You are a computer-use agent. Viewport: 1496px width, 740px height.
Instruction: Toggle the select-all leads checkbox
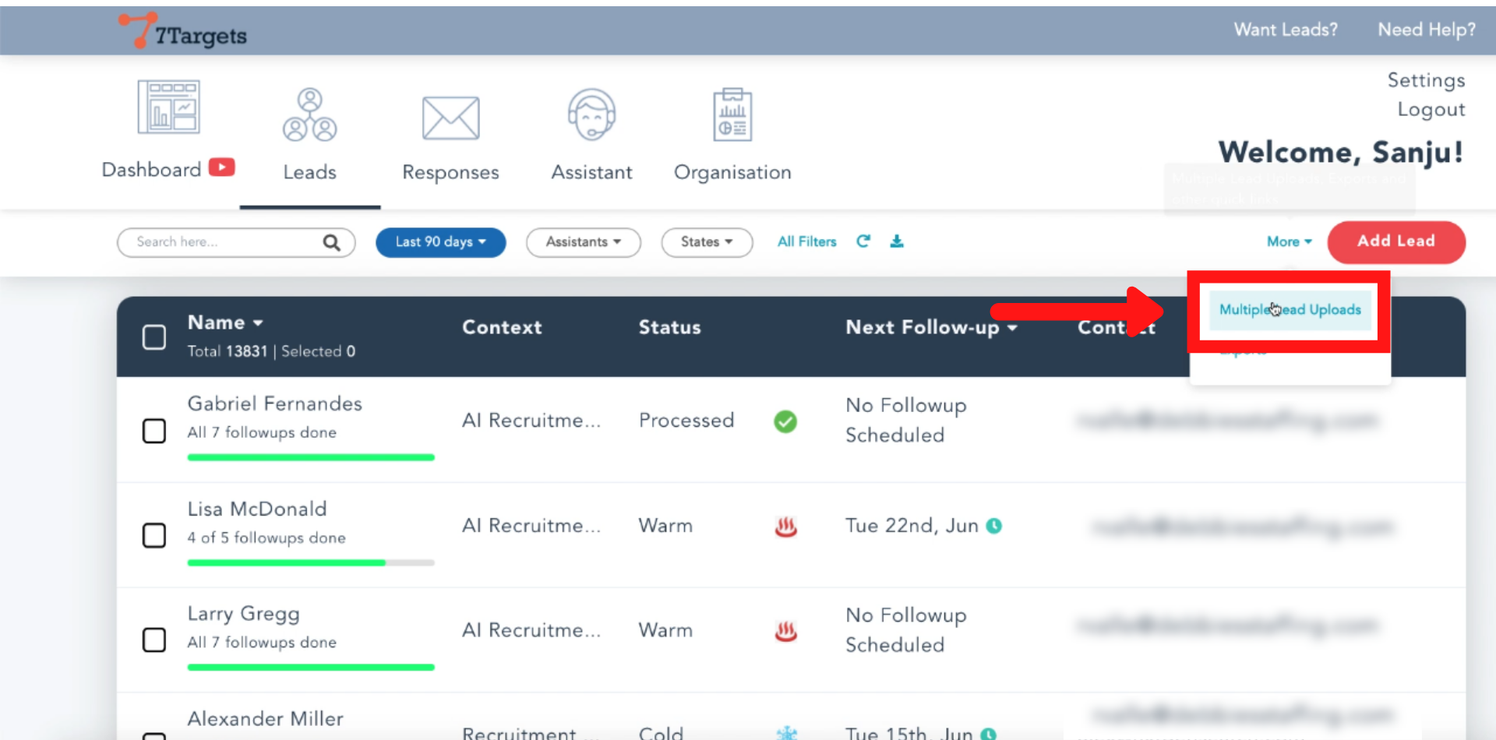[x=154, y=337]
